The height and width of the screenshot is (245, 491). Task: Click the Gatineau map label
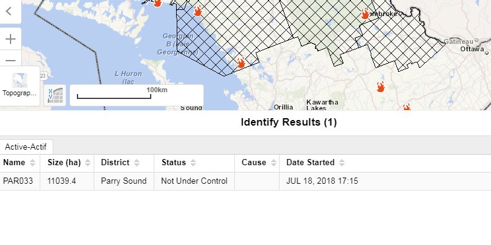(459, 41)
